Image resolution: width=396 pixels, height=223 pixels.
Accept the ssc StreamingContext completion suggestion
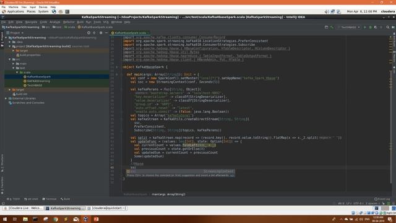coord(180,172)
